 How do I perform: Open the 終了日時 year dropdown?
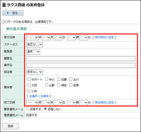[32, 103]
